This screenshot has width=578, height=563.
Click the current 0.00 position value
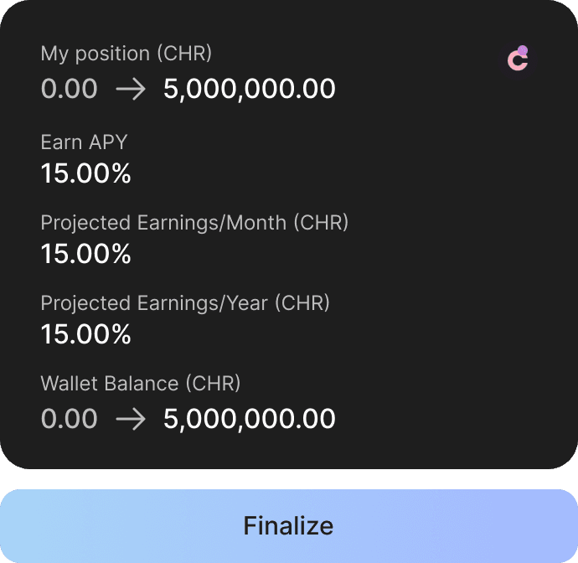[69, 89]
